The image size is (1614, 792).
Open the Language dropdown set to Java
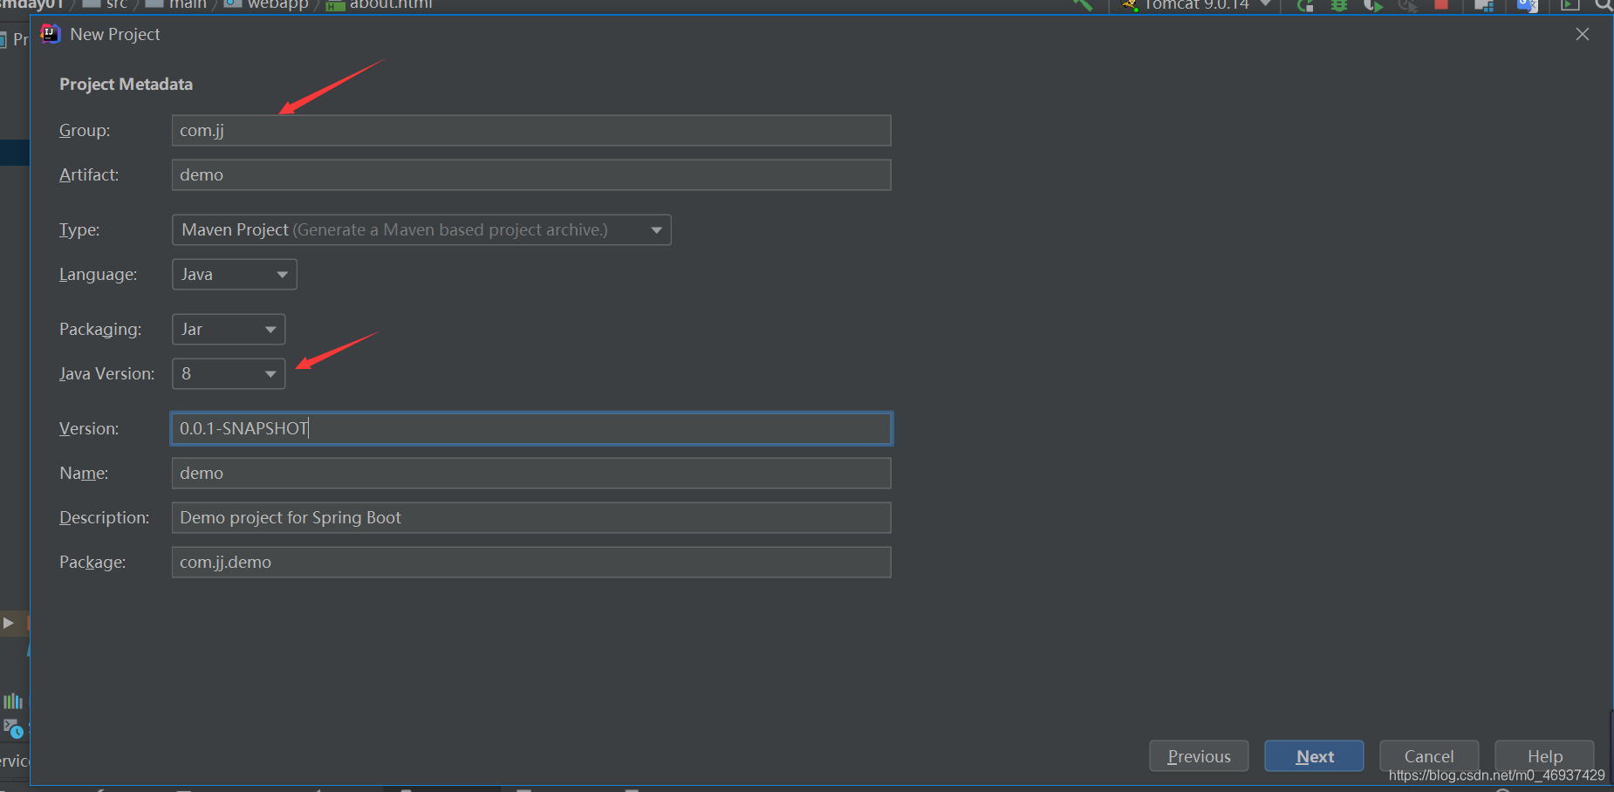tap(234, 275)
